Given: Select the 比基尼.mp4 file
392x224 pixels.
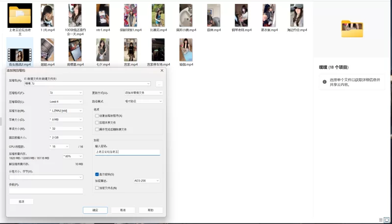Looking at the screenshot, I should click(158, 16).
